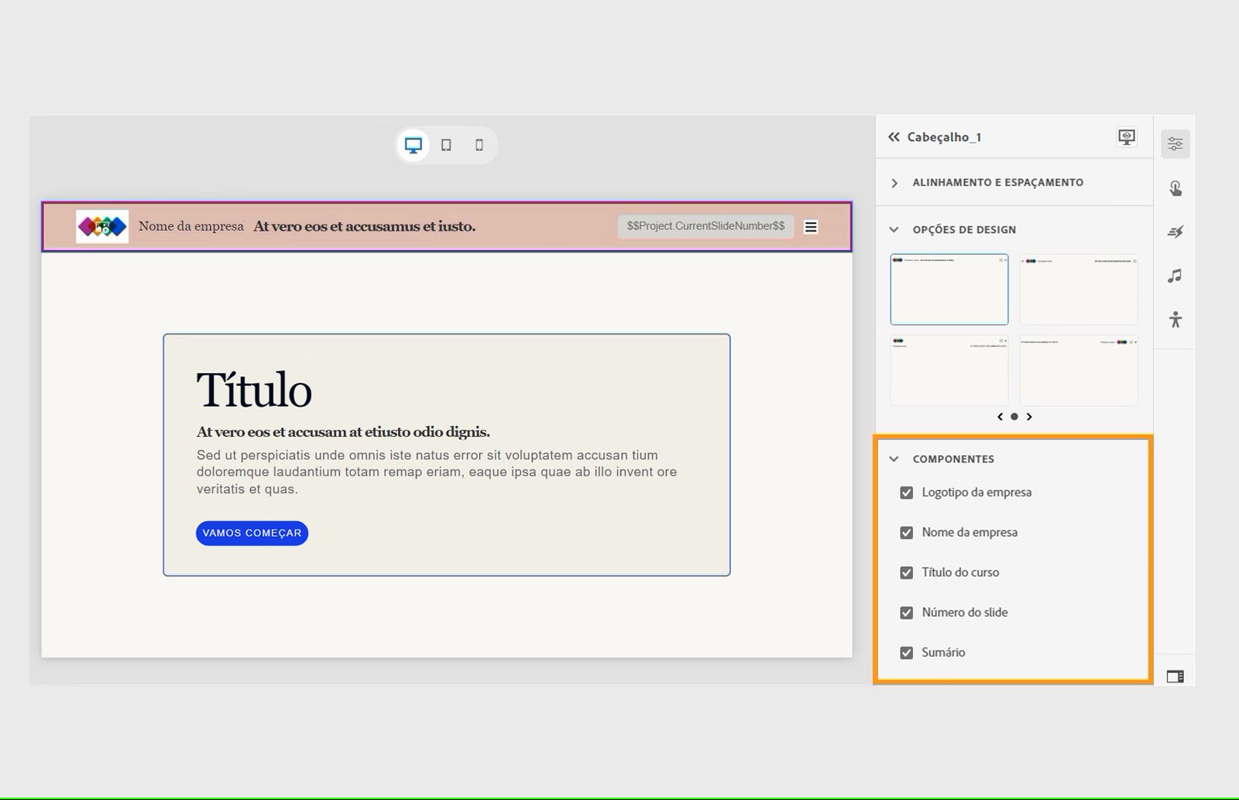Open the Accessibility person icon

[1176, 318]
